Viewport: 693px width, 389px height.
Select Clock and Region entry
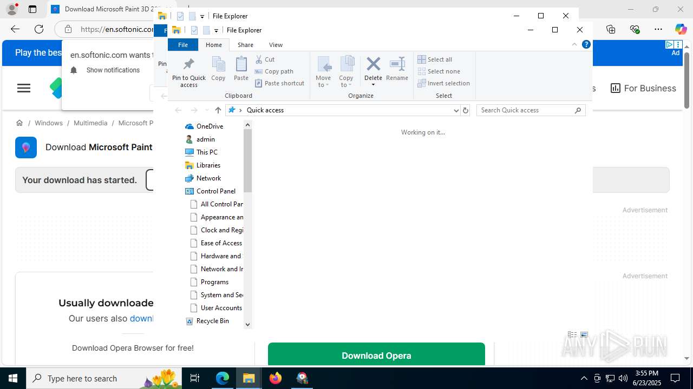point(217,230)
